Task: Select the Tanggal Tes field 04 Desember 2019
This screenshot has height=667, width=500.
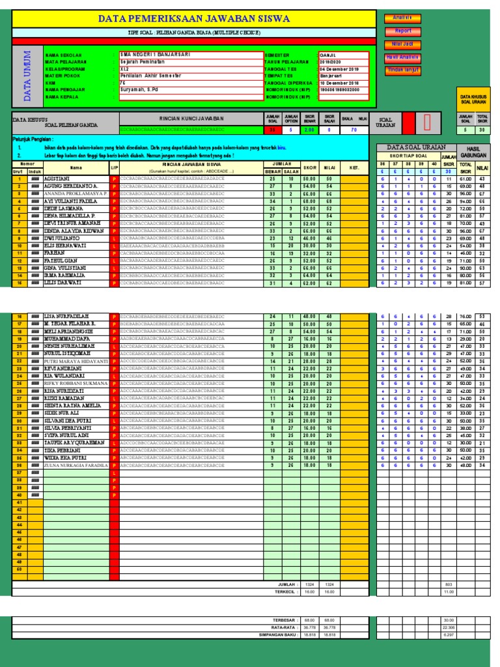Action: point(344,69)
